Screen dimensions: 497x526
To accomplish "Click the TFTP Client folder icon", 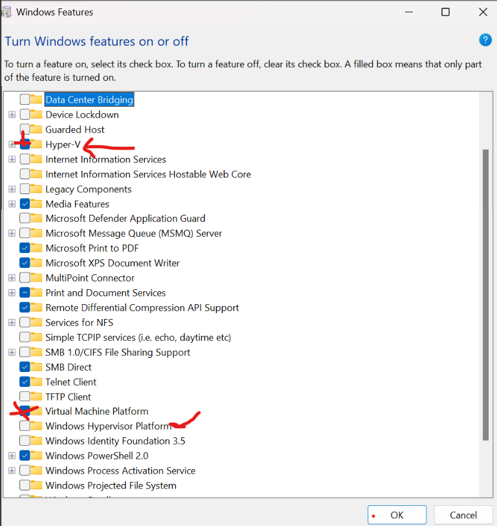I will 36,397.
